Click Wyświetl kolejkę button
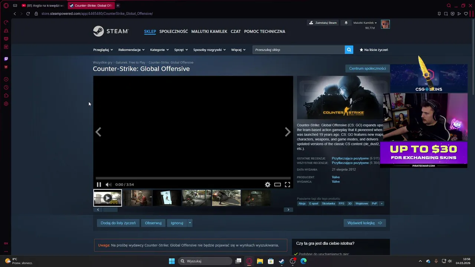Viewport: 475px width, 267px height. [365, 223]
